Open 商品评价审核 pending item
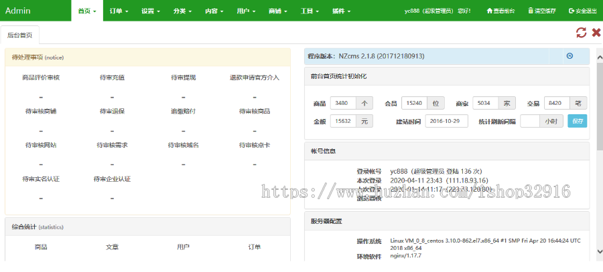The height and width of the screenshot is (272, 603). pos(41,78)
